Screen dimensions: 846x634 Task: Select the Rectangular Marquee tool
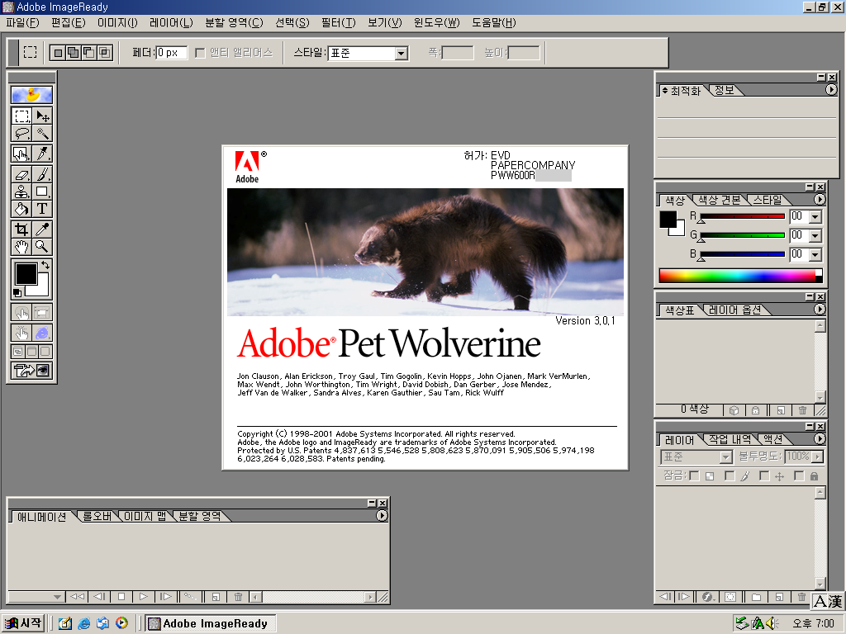point(21,116)
